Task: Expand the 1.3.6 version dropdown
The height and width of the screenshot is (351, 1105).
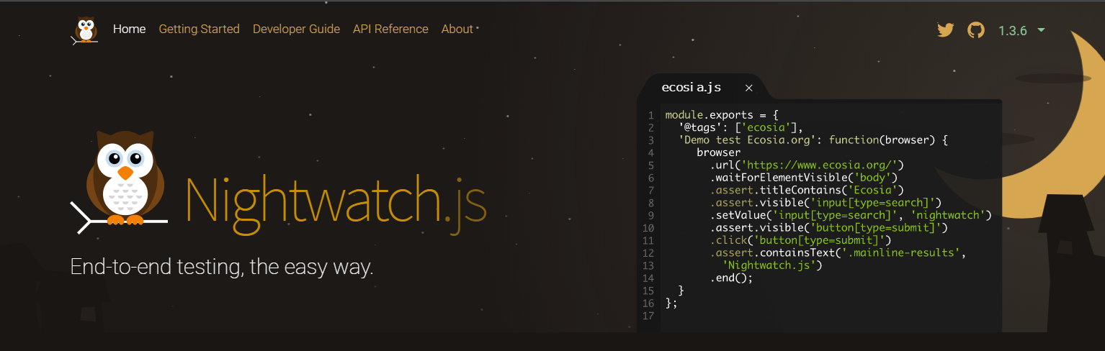Action: (x=1021, y=31)
